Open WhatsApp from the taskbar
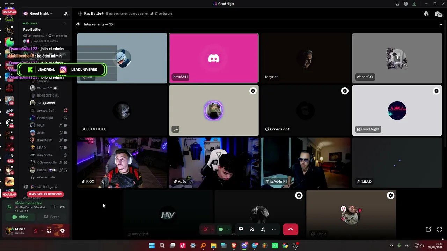The image size is (447, 251). point(275,245)
